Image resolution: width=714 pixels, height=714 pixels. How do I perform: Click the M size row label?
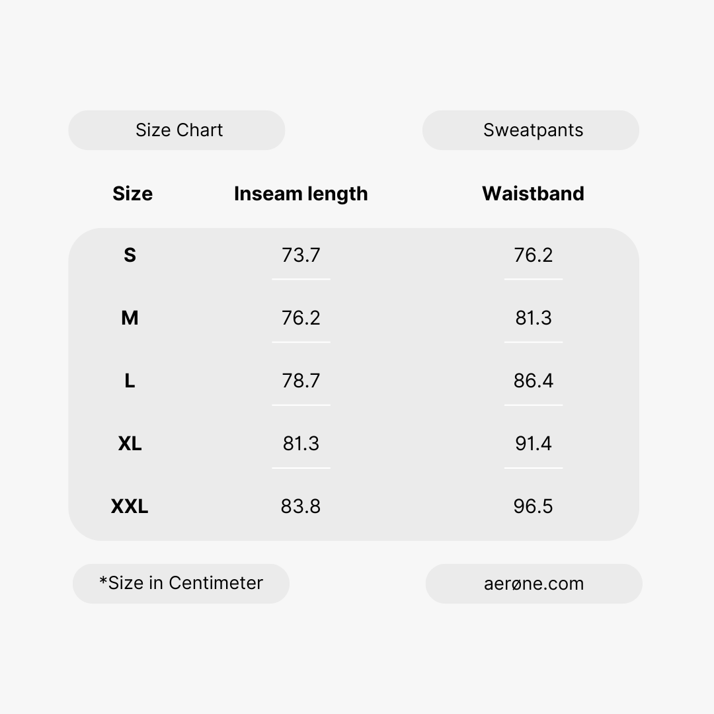(130, 318)
